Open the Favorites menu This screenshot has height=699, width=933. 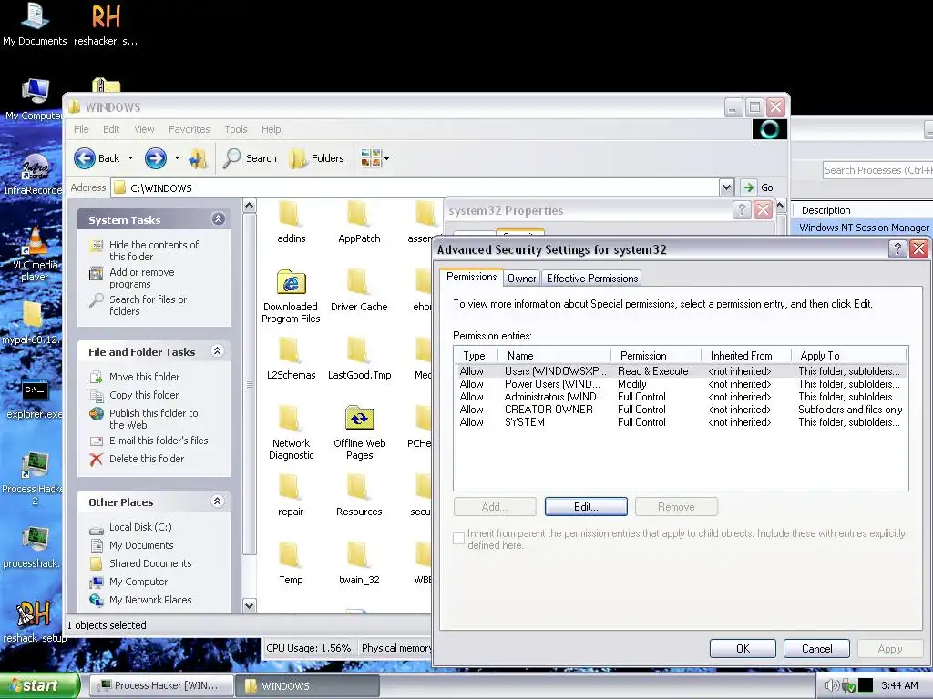[x=190, y=129]
